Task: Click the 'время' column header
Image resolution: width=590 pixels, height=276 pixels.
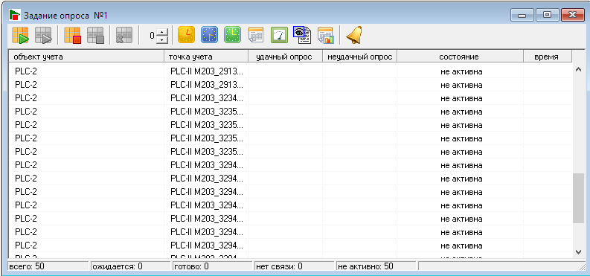Action: (548, 57)
